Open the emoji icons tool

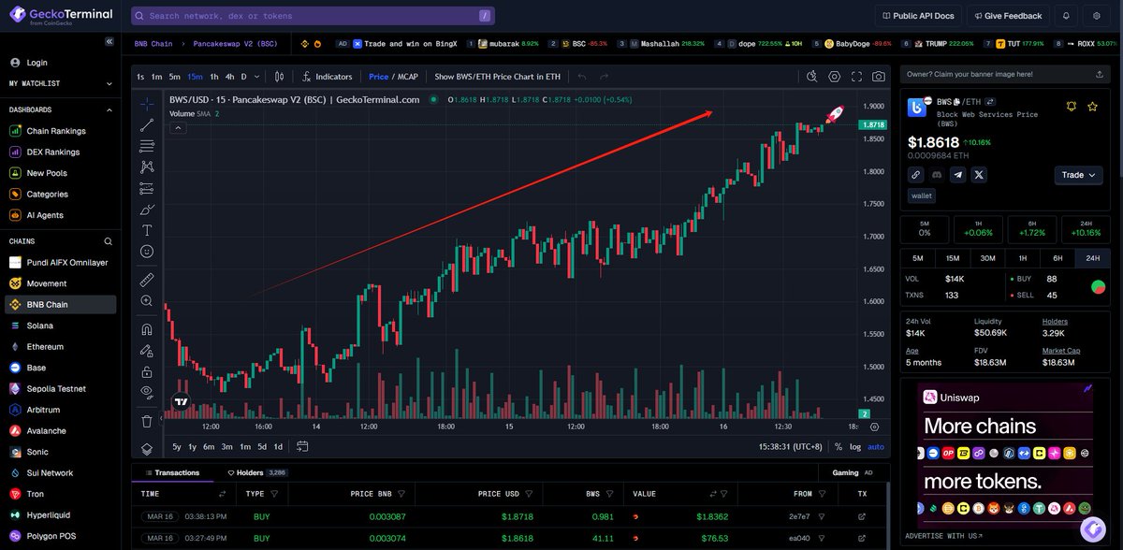147,252
